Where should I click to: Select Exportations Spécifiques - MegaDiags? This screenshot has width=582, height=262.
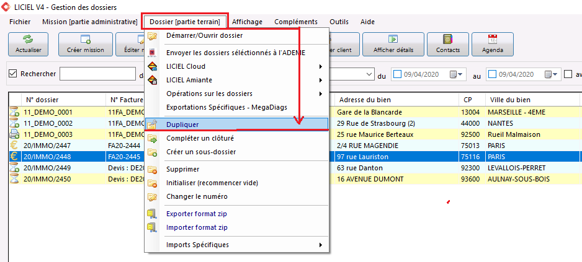tap(236, 108)
